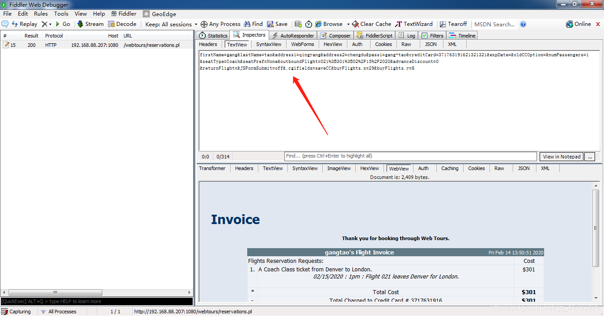
Task: Open the FiddlerScript tab
Action: click(x=375, y=35)
